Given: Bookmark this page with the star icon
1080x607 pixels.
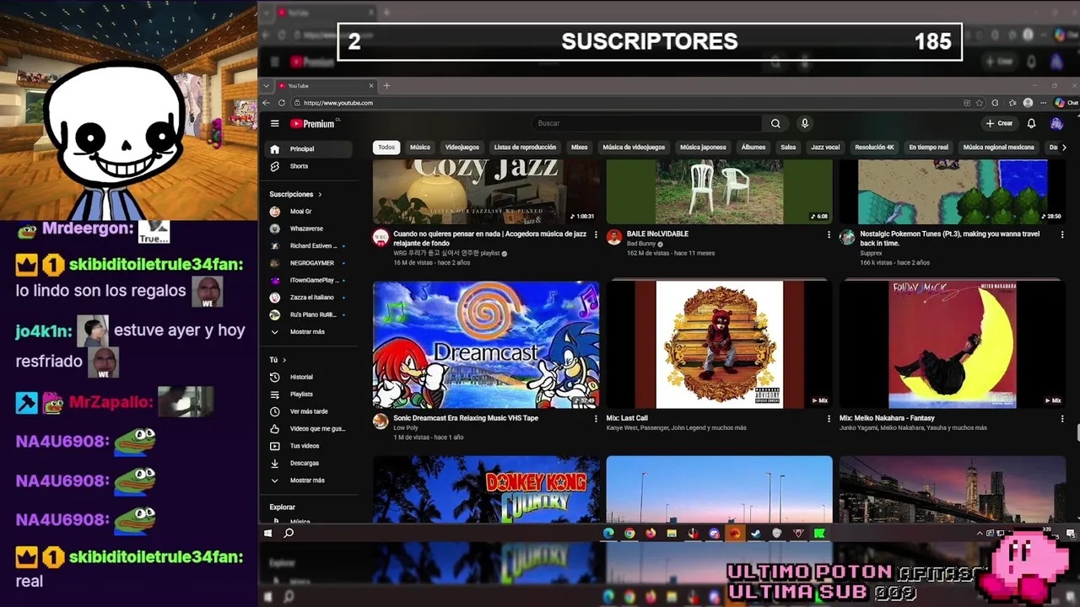Looking at the screenshot, I should [x=980, y=103].
